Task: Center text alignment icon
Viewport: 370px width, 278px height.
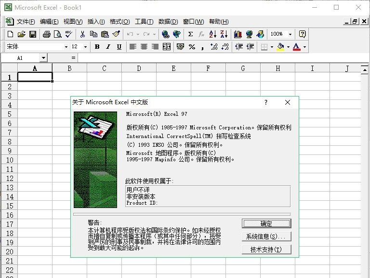Action: coord(144,47)
